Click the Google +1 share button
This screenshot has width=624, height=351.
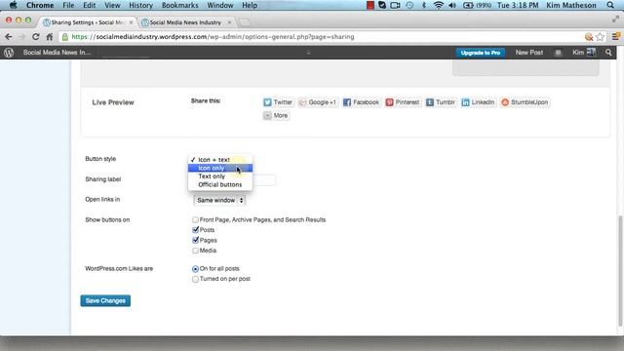pyautogui.click(x=318, y=102)
